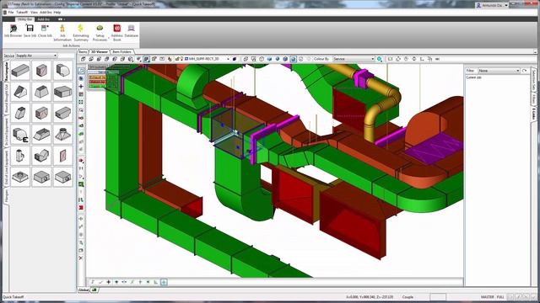
Task: Select the radius bend duct item
Action: [x=63, y=71]
